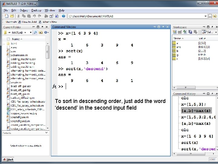Click the Copy toolbar icon
This screenshot has height=164, width=218.
pyautogui.click(x=24, y=16)
